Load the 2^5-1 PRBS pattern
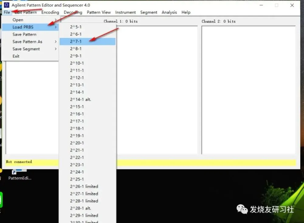The image size is (304, 223). [88, 27]
